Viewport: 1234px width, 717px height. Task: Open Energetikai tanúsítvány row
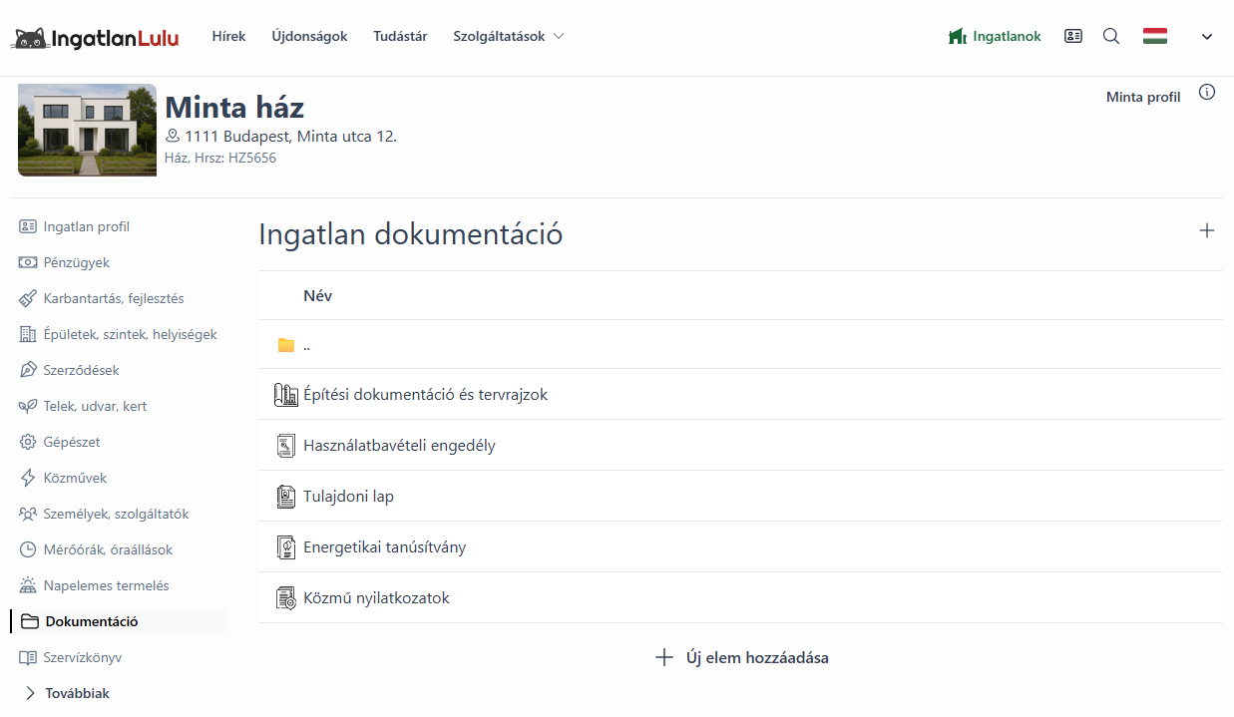(740, 546)
